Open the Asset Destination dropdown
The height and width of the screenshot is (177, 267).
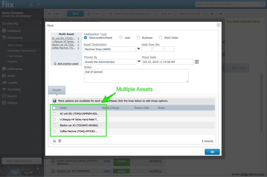(139, 49)
